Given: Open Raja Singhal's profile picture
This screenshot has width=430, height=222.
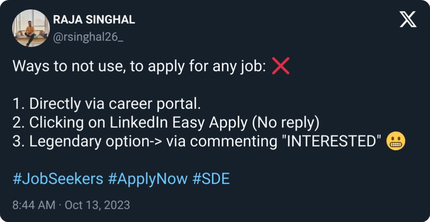Looking at the screenshot, I should [x=31, y=28].
